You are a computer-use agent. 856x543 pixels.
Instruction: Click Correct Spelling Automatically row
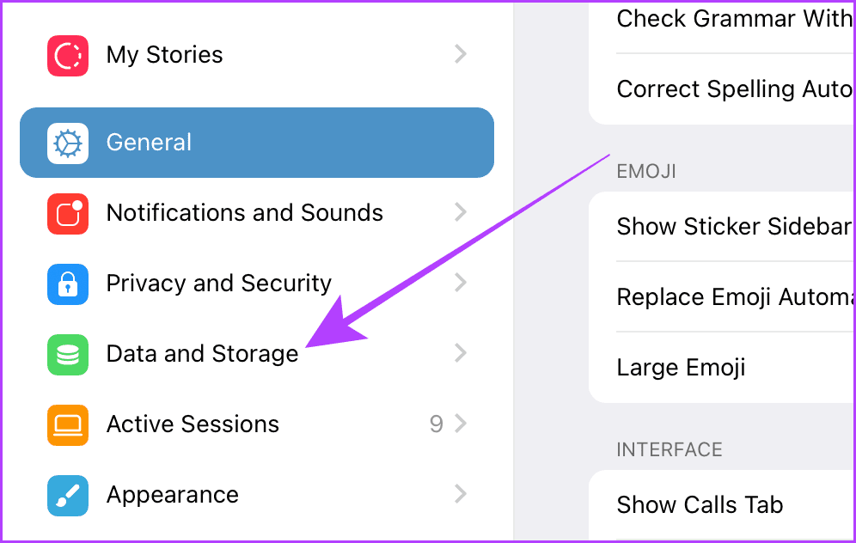(722, 89)
